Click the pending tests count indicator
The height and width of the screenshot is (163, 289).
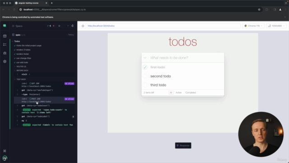tap(60, 26)
